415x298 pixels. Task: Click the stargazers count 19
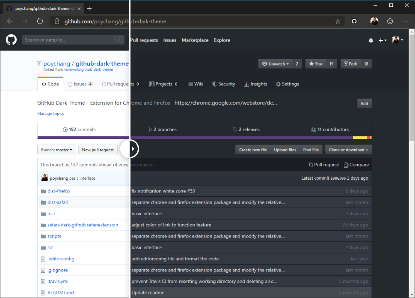pyautogui.click(x=332, y=64)
